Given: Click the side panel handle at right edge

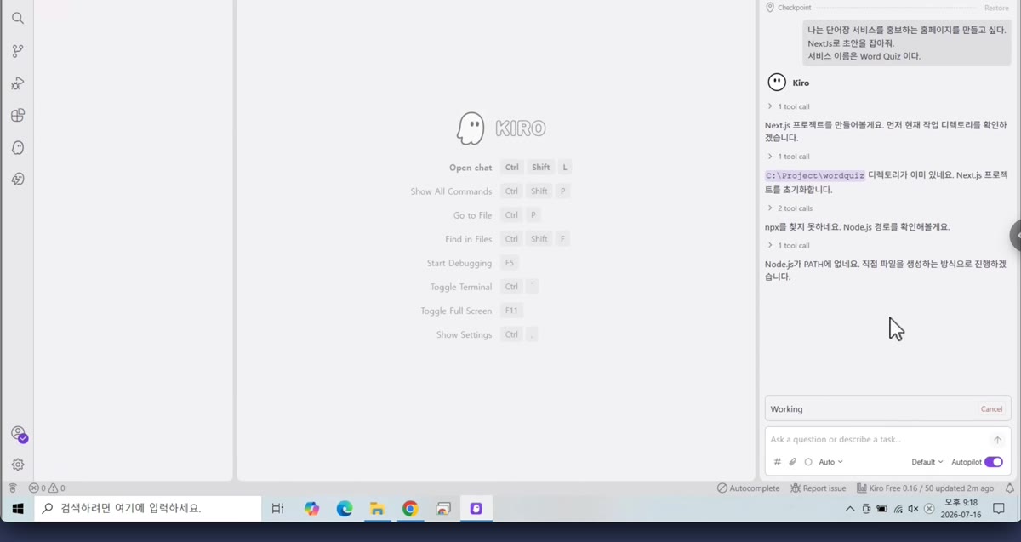Looking at the screenshot, I should point(1016,235).
